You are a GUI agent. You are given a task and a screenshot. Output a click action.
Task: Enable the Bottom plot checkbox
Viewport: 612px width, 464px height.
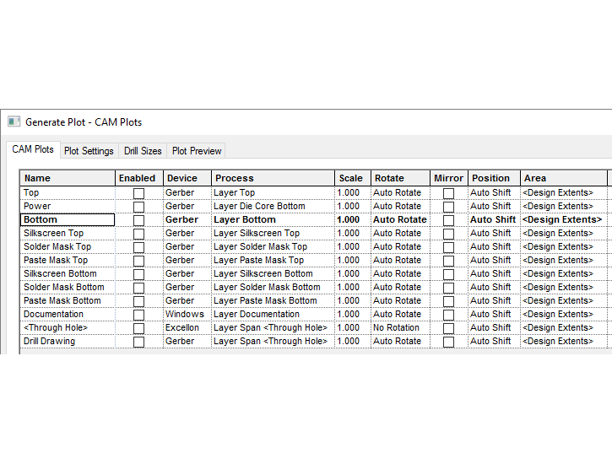138,220
